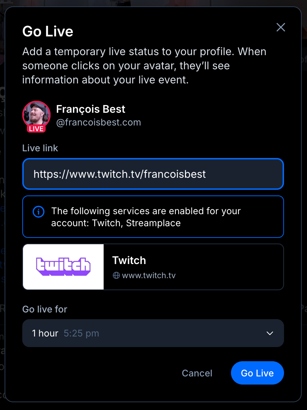Click the 'Live link' field label
Image resolution: width=307 pixels, height=410 pixels.
[x=40, y=148]
